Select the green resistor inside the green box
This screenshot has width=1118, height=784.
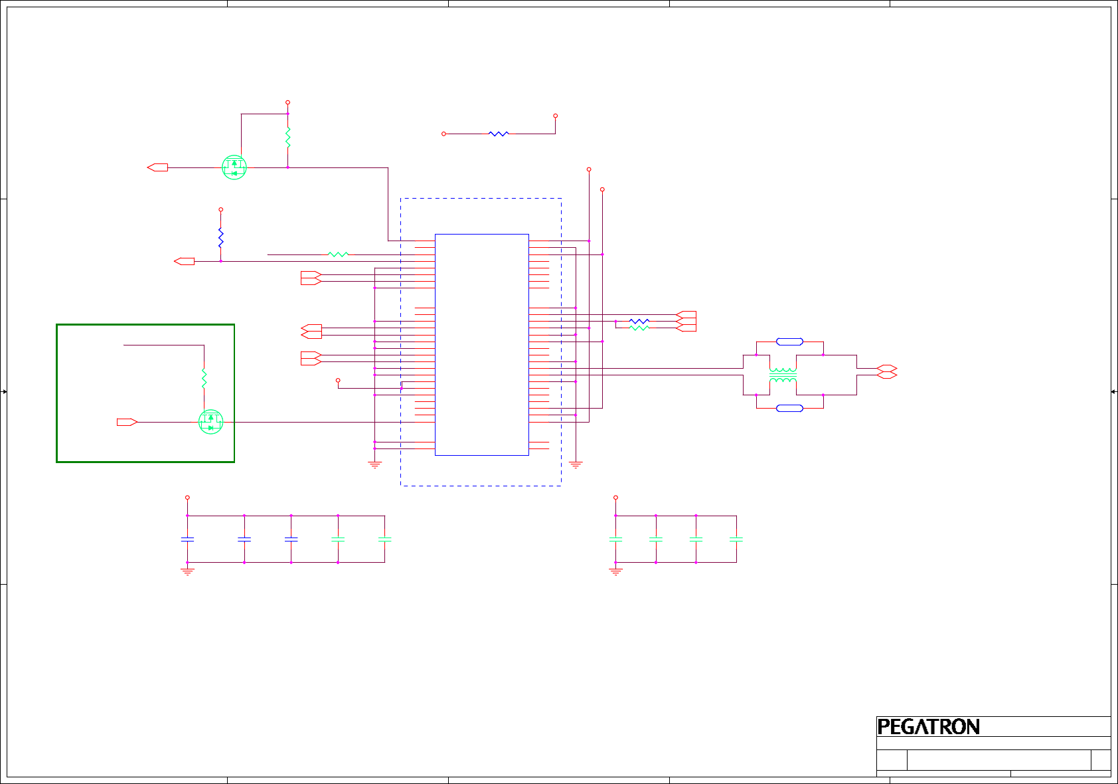pos(204,379)
